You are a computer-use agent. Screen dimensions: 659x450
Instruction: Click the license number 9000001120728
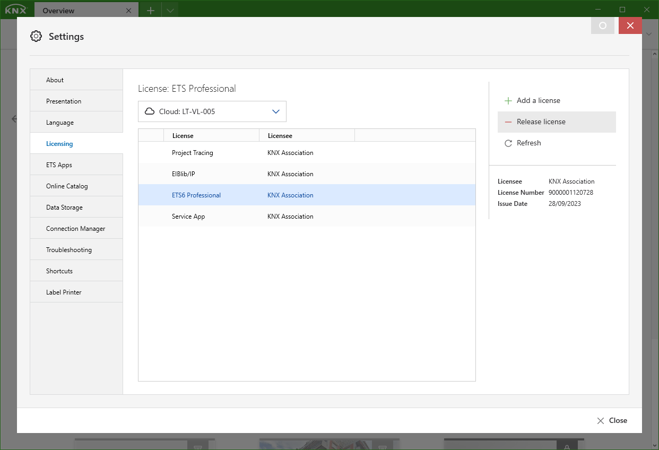coord(571,192)
